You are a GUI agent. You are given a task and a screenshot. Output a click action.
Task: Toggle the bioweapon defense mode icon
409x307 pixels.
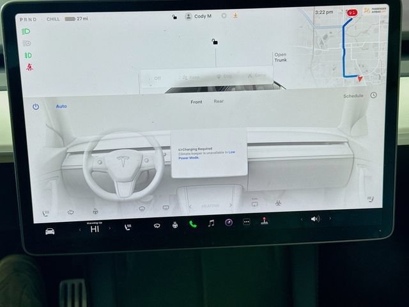click(279, 203)
